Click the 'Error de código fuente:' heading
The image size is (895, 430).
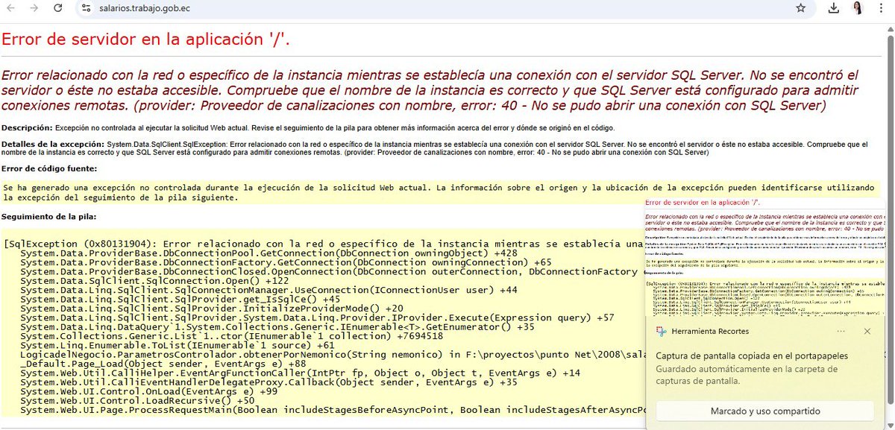pos(49,168)
